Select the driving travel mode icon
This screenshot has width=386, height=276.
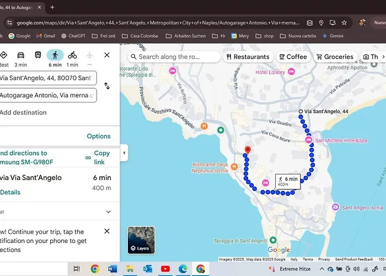[x=20, y=55]
